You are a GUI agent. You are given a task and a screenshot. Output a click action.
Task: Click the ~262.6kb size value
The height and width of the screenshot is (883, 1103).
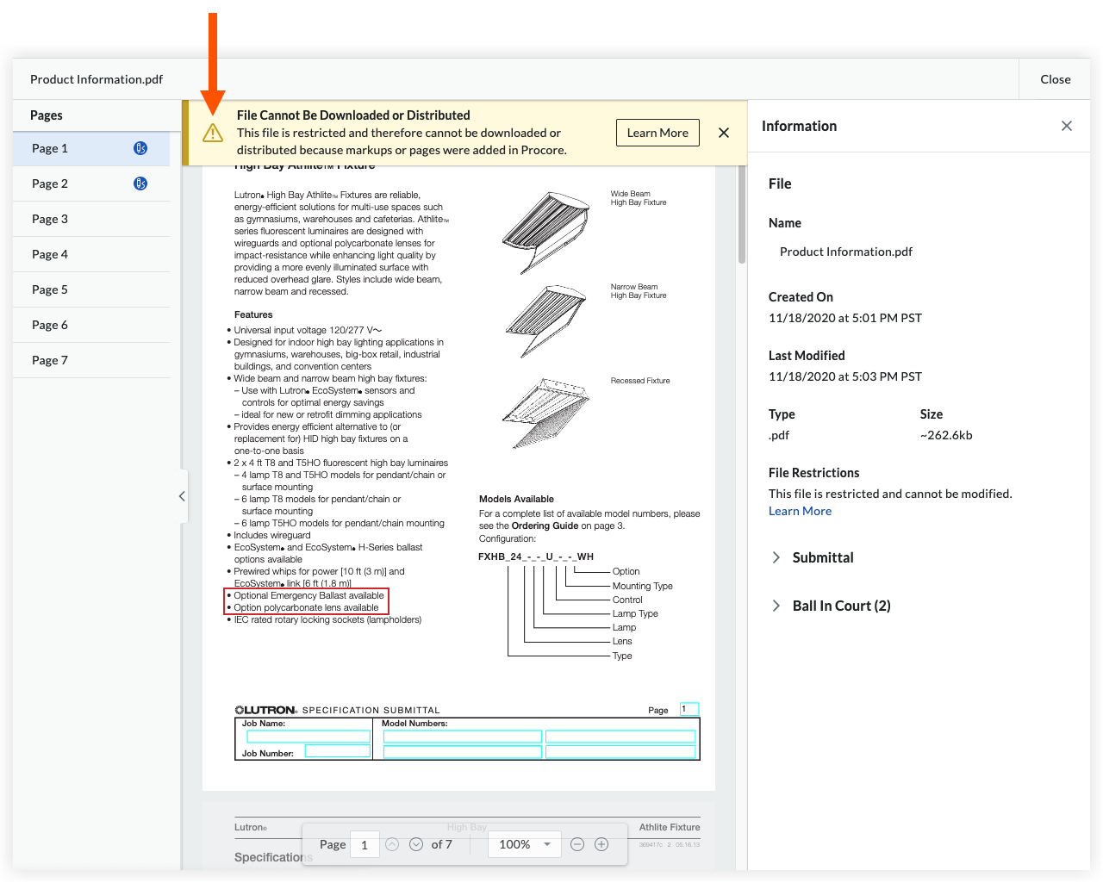pos(946,435)
